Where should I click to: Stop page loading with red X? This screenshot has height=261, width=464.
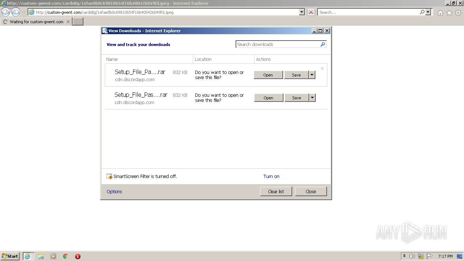(311, 12)
